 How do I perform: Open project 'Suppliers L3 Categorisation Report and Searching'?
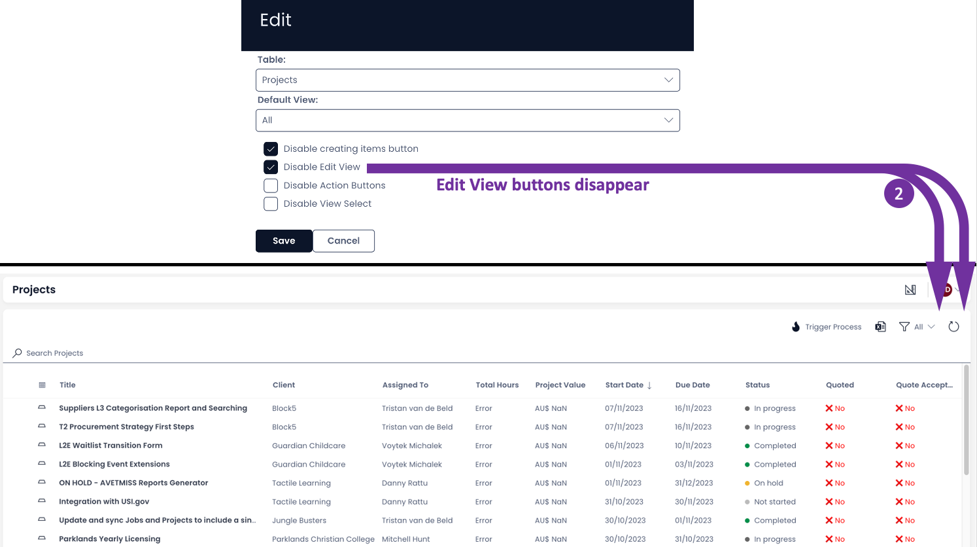click(x=153, y=408)
